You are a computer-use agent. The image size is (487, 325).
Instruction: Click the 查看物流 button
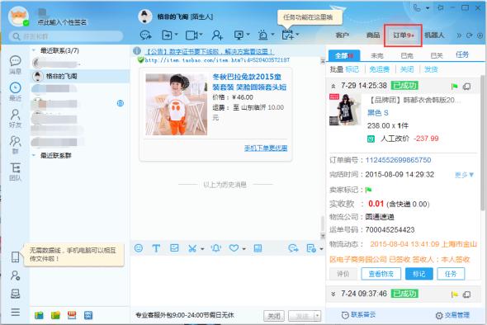(x=381, y=274)
